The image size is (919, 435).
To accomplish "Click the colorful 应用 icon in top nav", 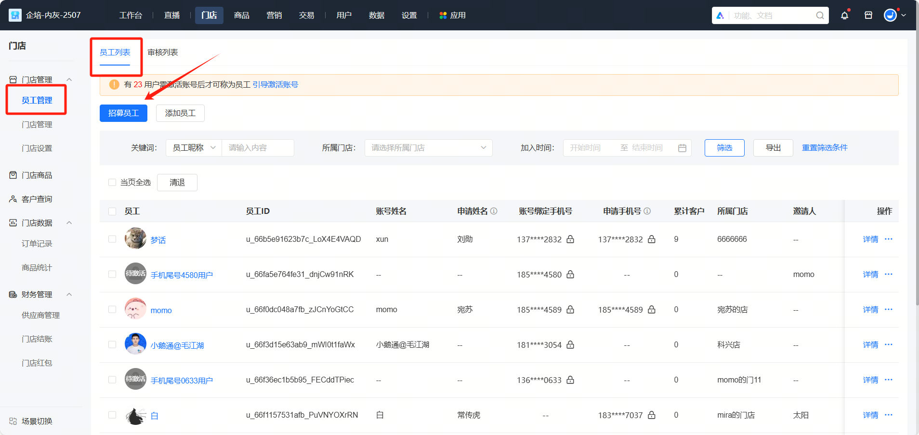I will click(x=443, y=15).
